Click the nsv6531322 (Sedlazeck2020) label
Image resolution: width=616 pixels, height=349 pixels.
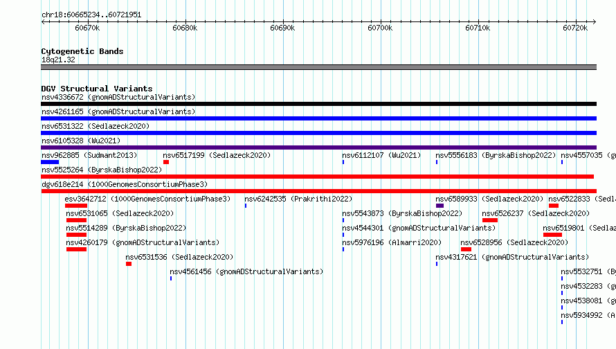pyautogui.click(x=96, y=126)
